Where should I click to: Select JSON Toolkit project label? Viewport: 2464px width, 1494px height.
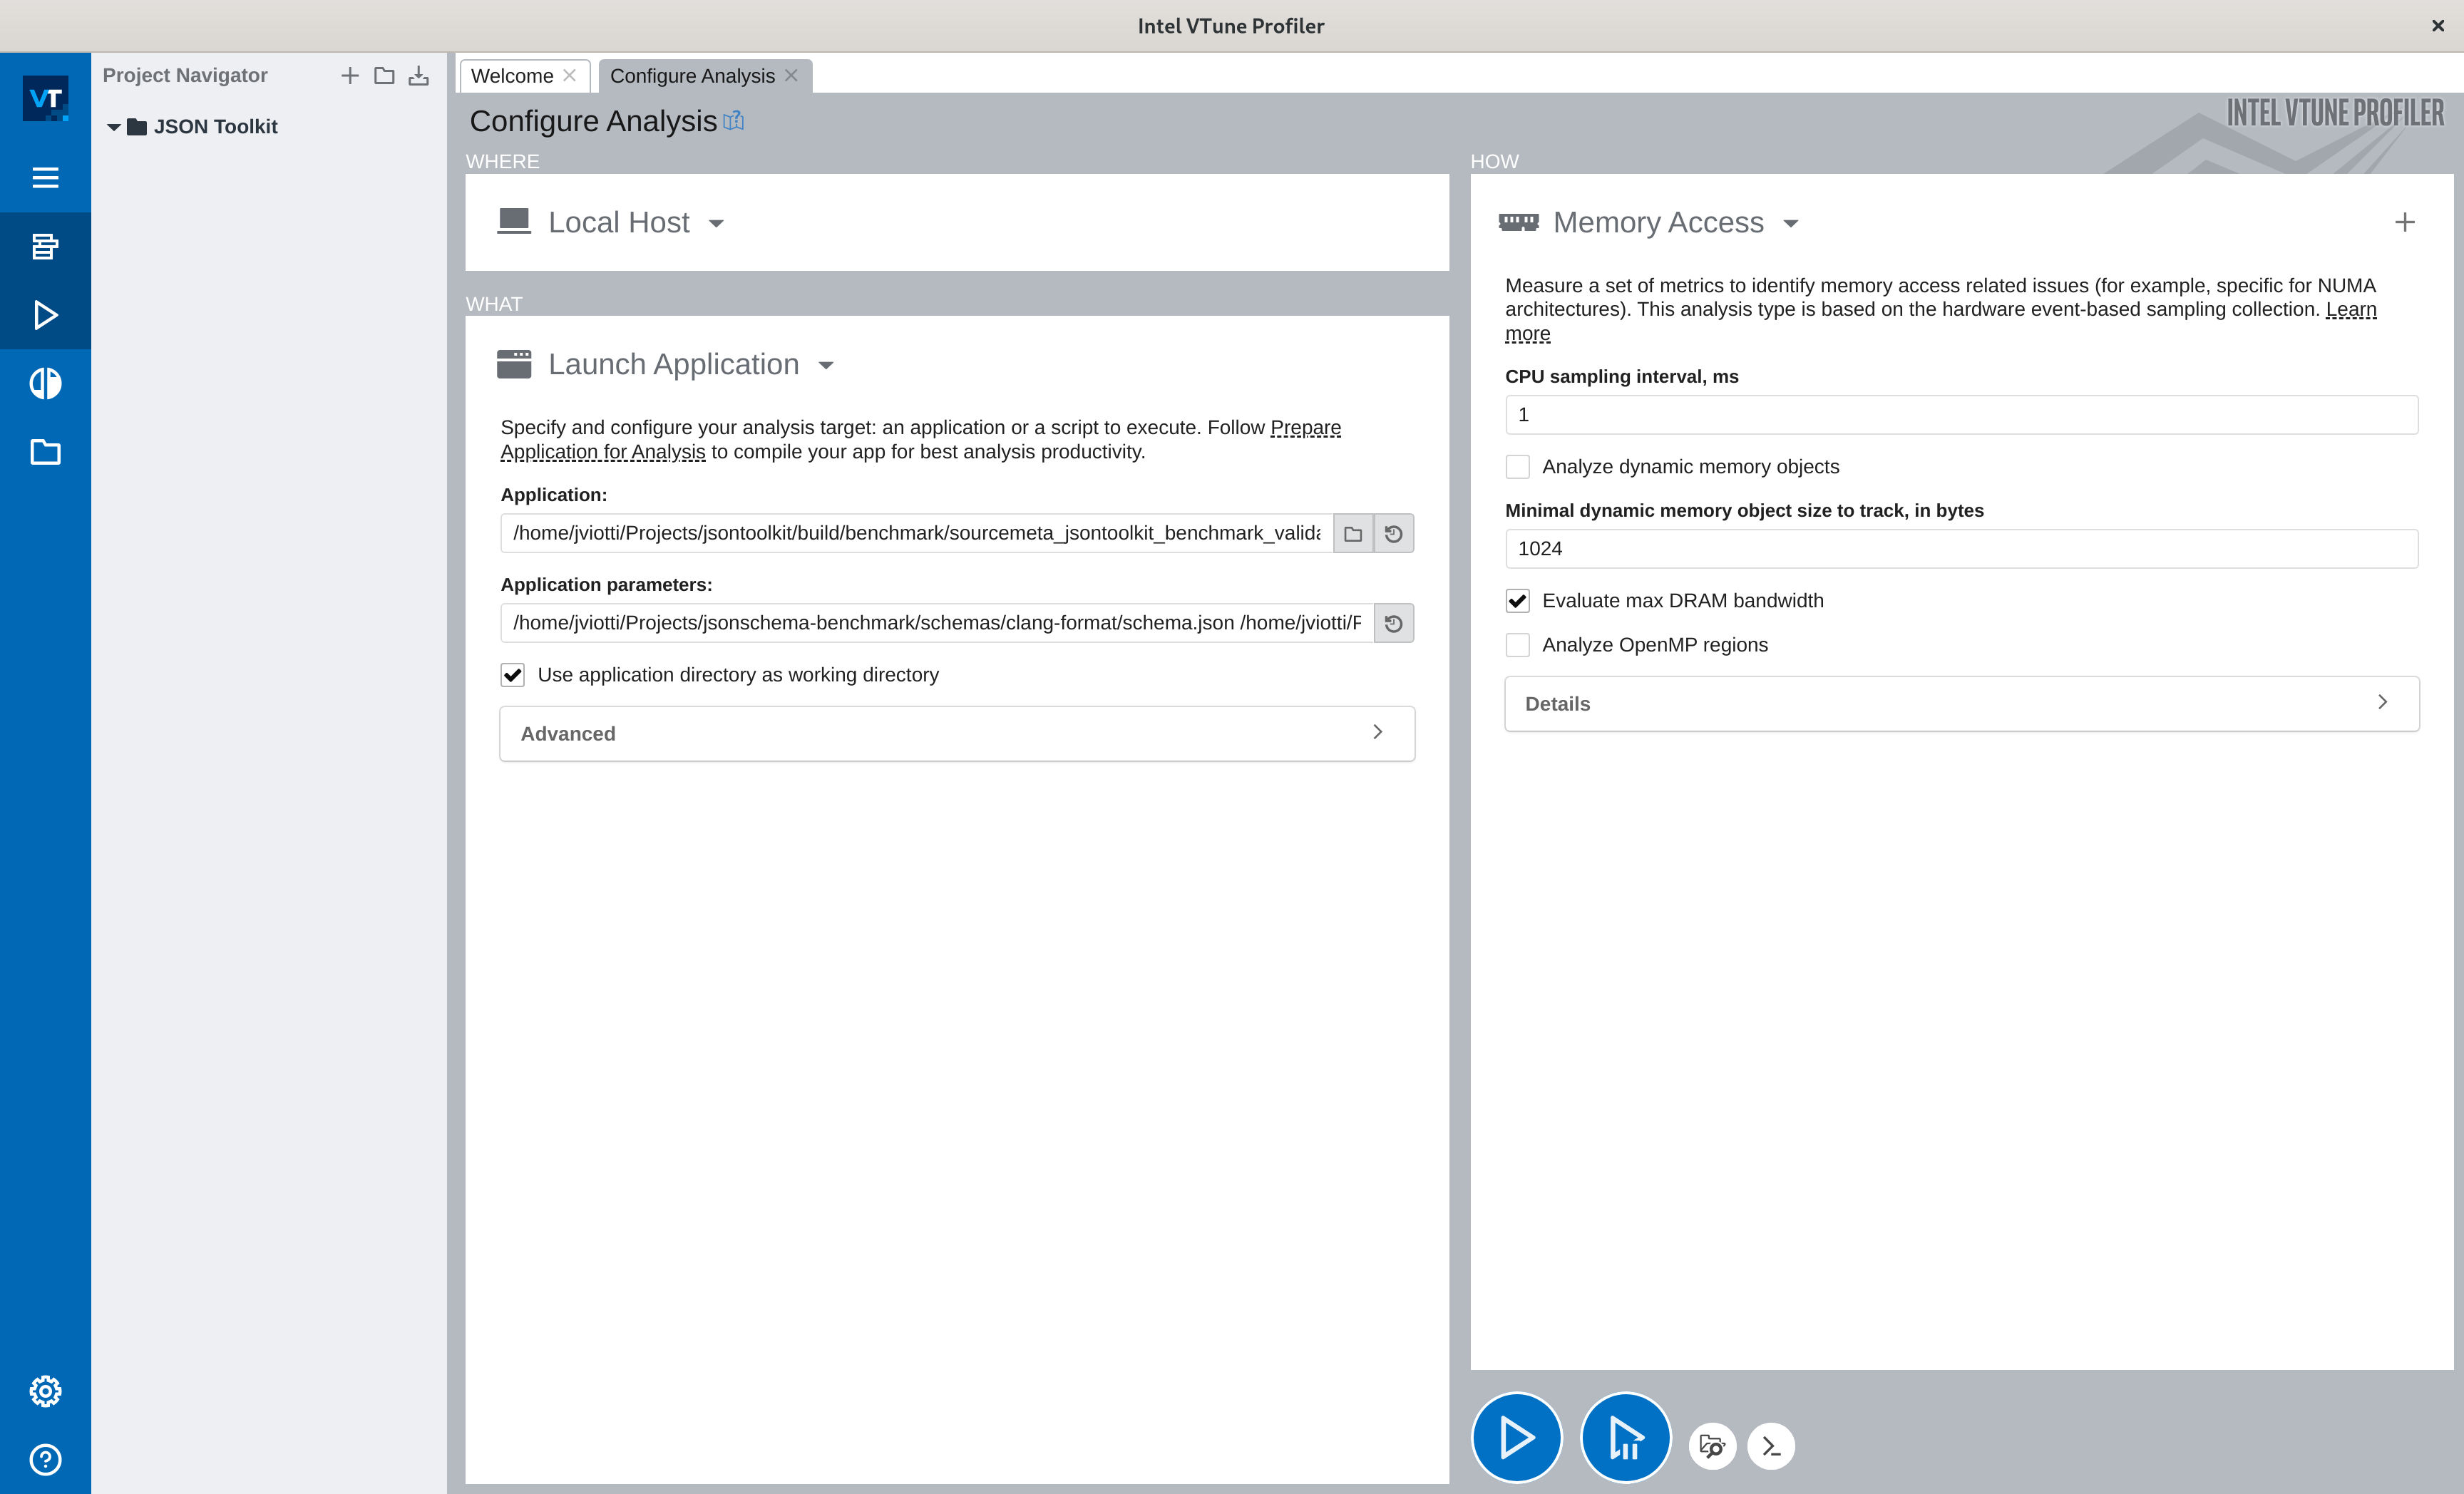click(215, 127)
